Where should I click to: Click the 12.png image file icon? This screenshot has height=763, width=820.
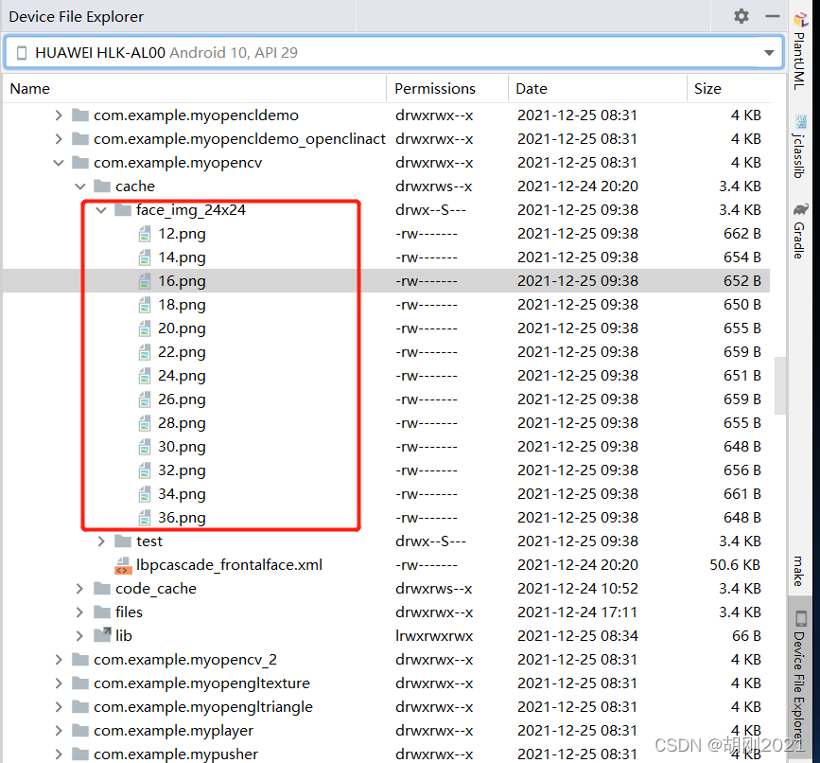click(x=145, y=234)
